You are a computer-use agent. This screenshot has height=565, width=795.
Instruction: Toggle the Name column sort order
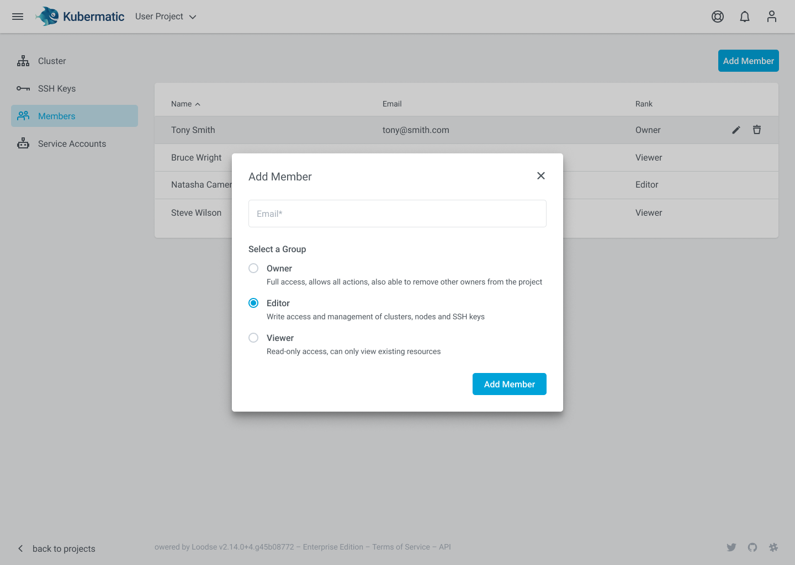[x=185, y=104]
